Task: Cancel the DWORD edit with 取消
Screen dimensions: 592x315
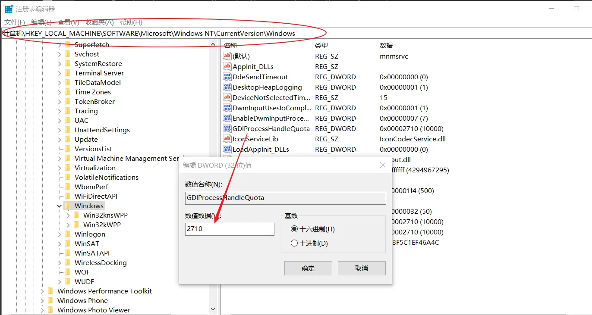Action: click(362, 268)
